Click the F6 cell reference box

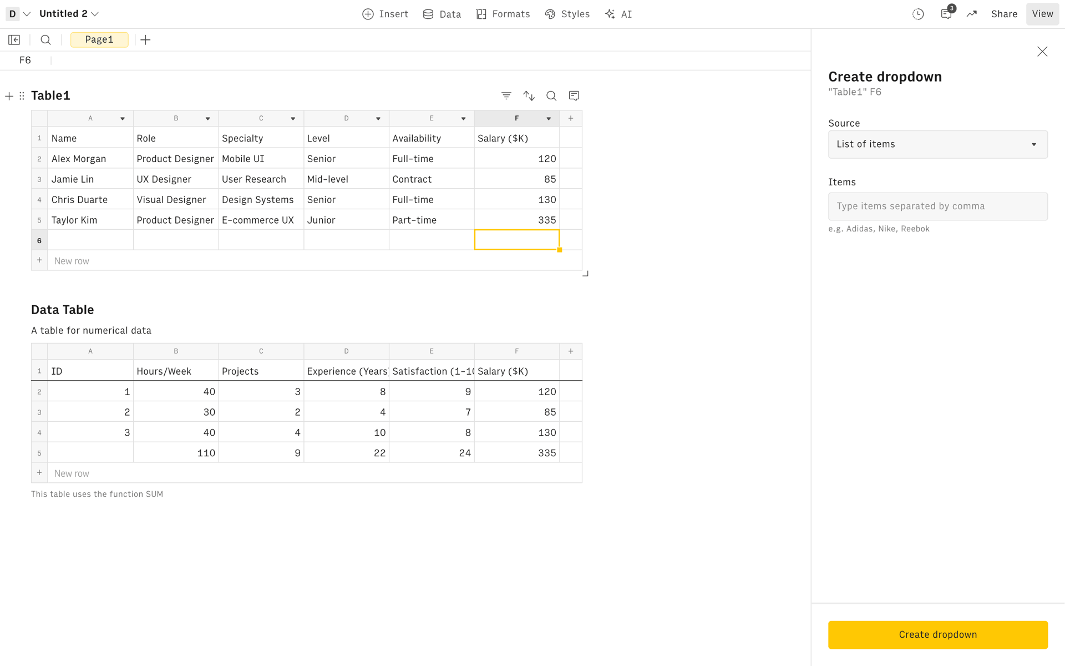pos(25,60)
